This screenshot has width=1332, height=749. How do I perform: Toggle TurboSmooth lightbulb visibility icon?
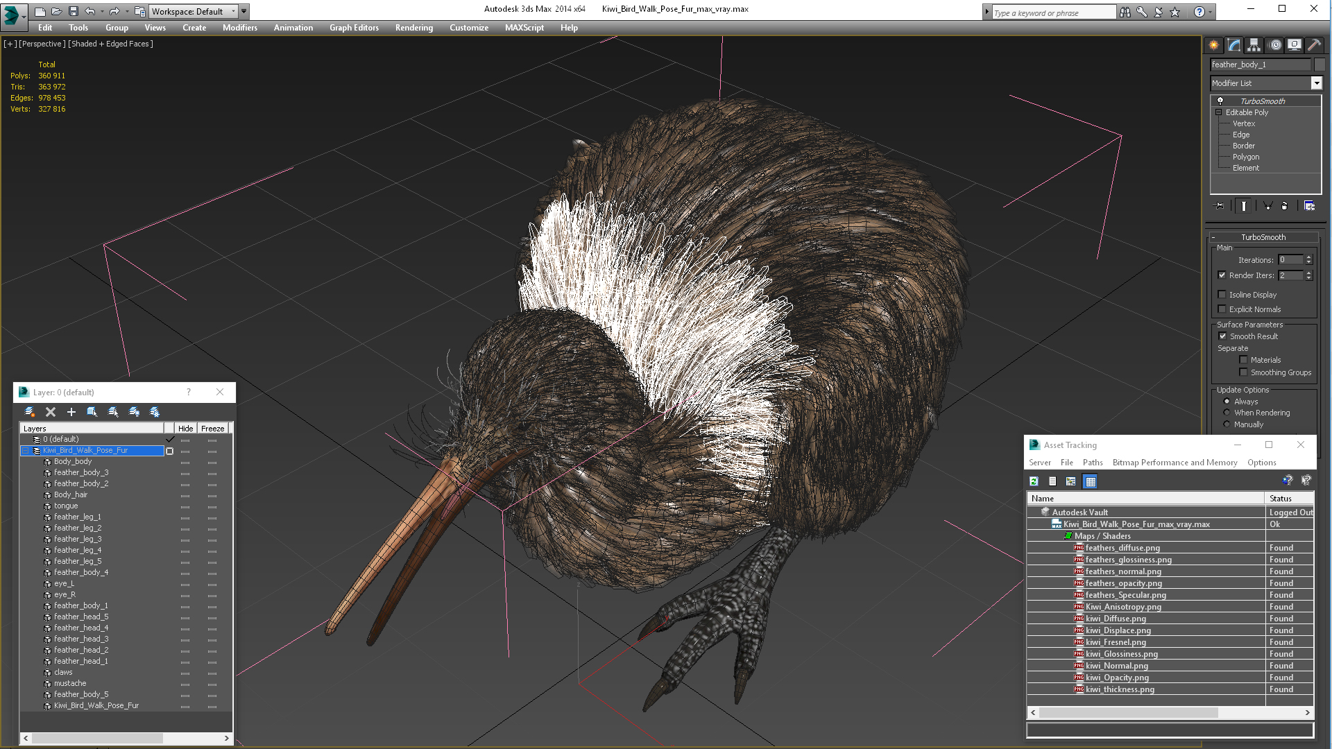pyautogui.click(x=1220, y=101)
